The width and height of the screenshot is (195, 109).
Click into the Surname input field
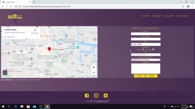tap(146, 39)
